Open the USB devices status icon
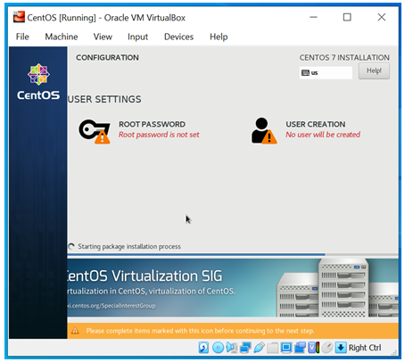This screenshot has width=405, height=362. 259,348
